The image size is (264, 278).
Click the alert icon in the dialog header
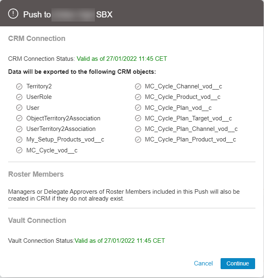(x=13, y=14)
